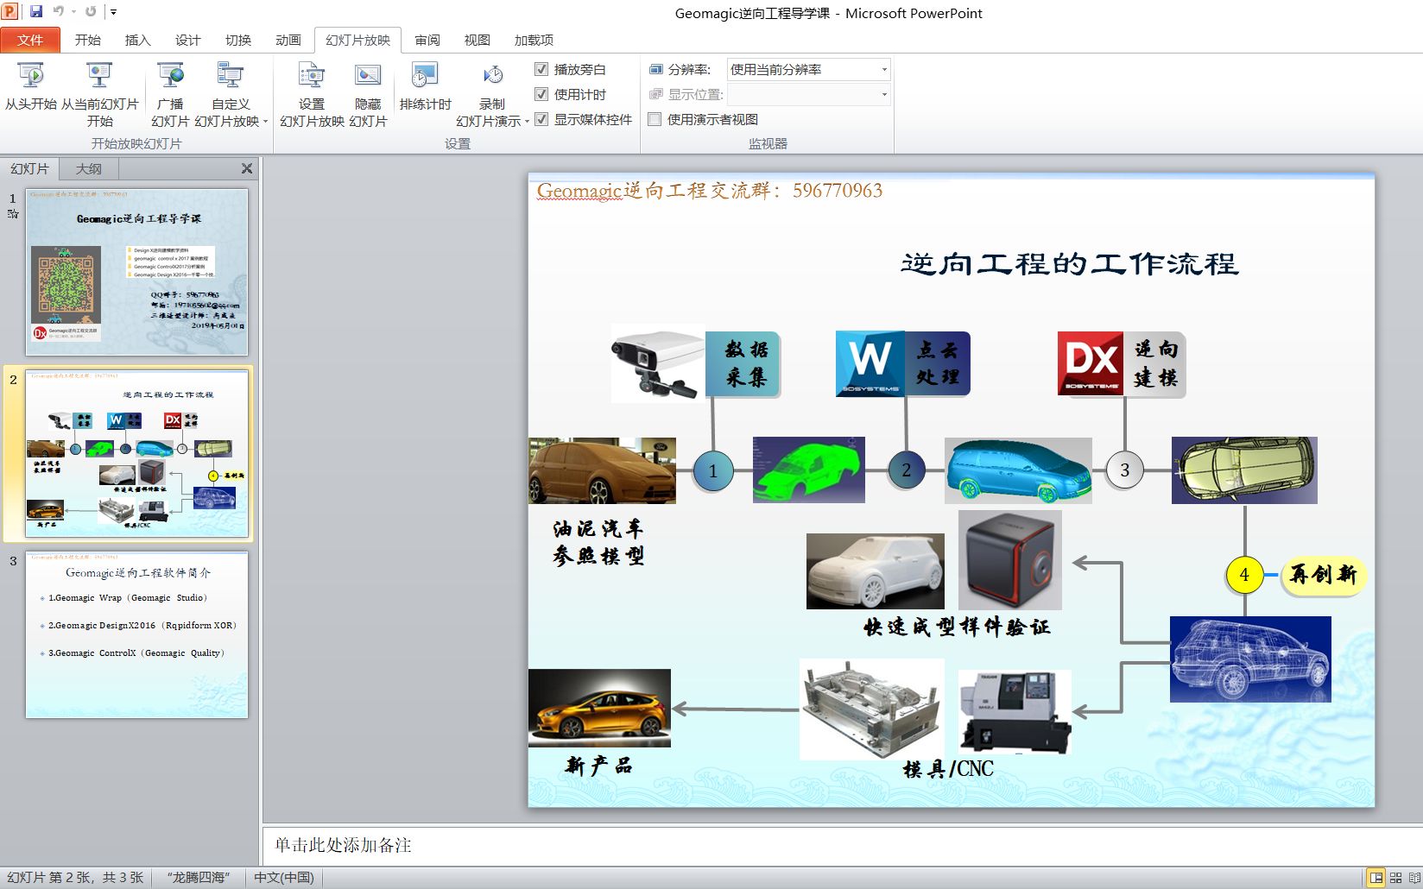1423x889 pixels.
Task: Switch to Insert (插入) ribbon tab
Action: [x=137, y=40]
